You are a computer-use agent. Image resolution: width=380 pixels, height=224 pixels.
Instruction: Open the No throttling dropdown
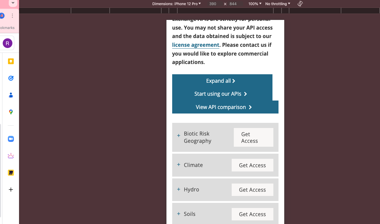(278, 4)
